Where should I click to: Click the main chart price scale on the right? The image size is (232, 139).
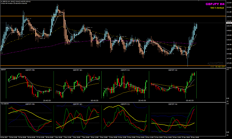click(229, 34)
